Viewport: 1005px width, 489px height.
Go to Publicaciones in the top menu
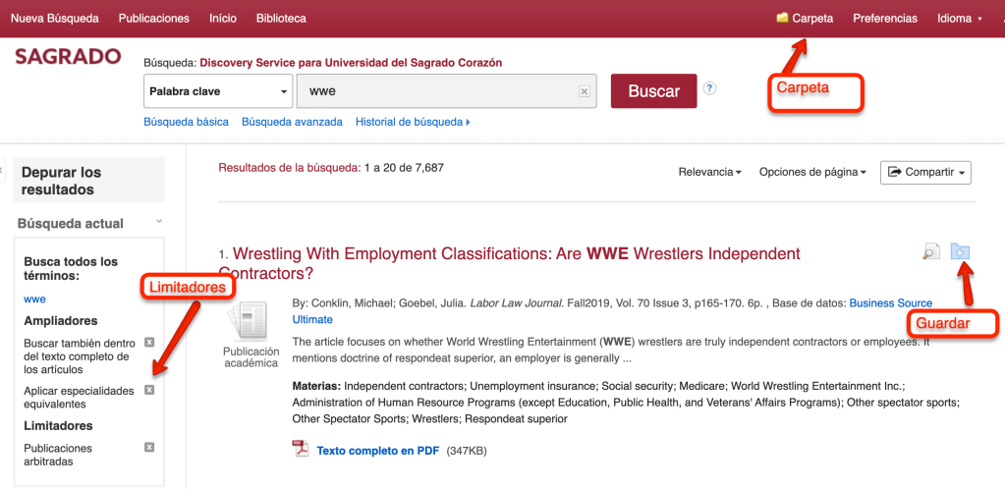point(153,19)
